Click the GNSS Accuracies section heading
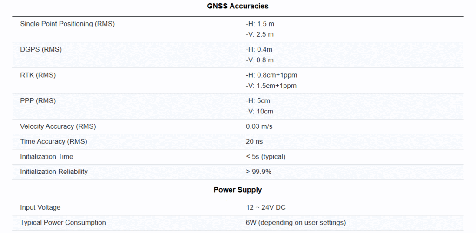The image size is (476, 233). tap(238, 6)
